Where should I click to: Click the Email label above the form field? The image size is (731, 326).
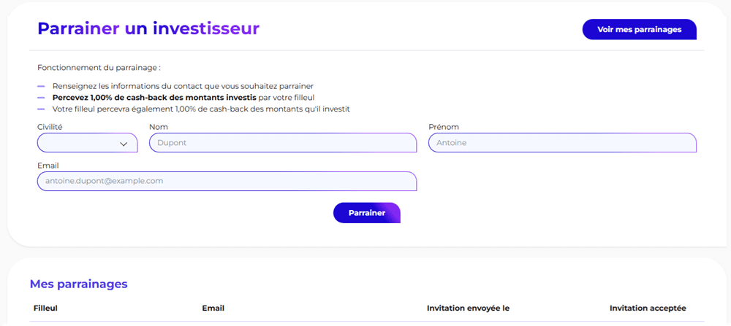pyautogui.click(x=48, y=166)
